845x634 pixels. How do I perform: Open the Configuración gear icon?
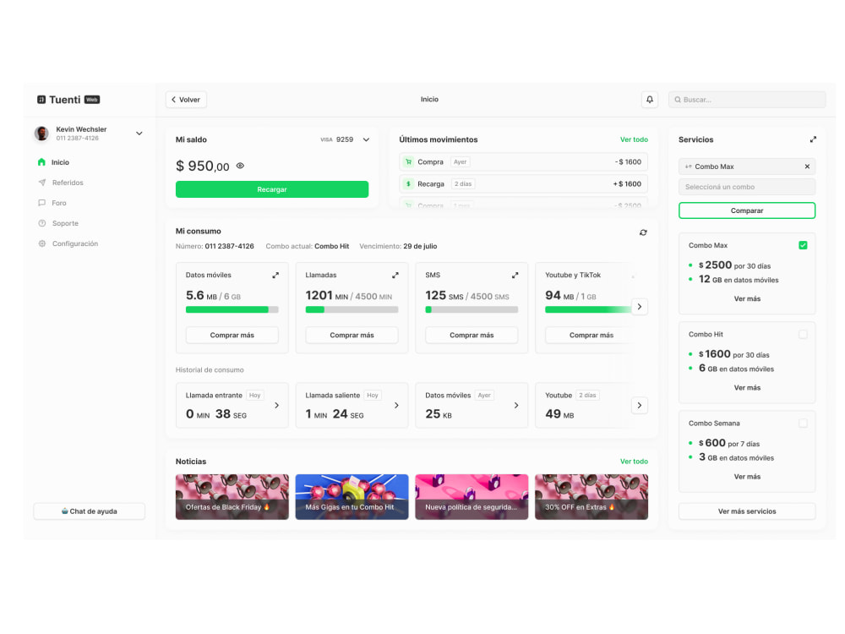[41, 243]
